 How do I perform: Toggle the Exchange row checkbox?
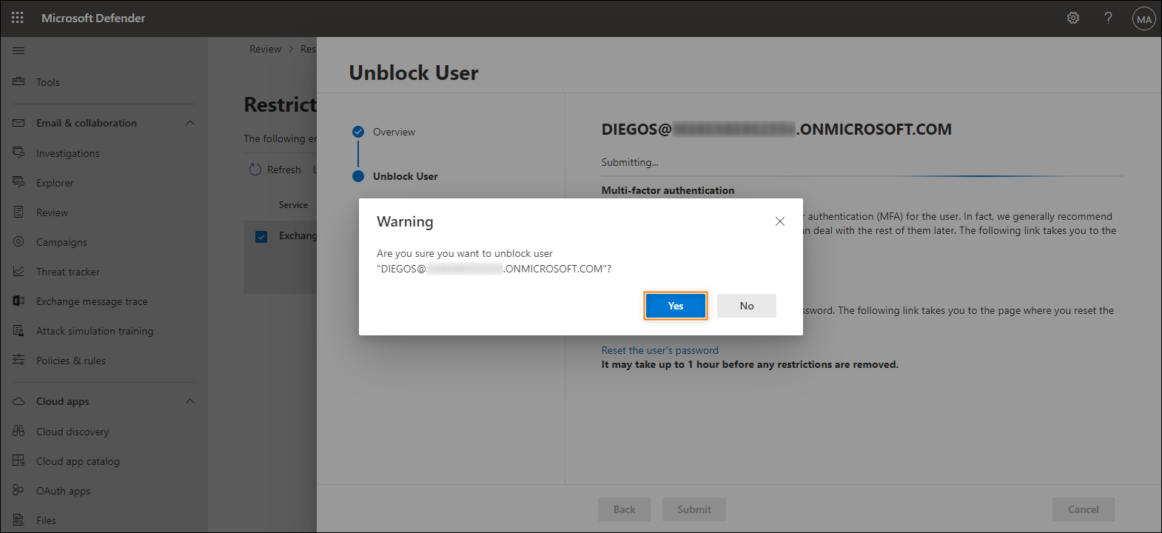click(261, 237)
